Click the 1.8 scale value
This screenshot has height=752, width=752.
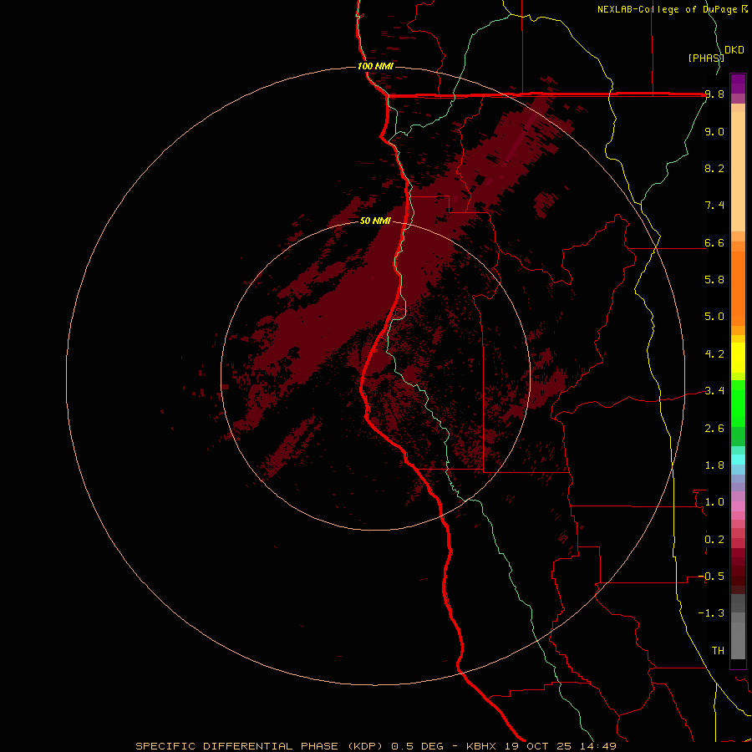tap(714, 465)
